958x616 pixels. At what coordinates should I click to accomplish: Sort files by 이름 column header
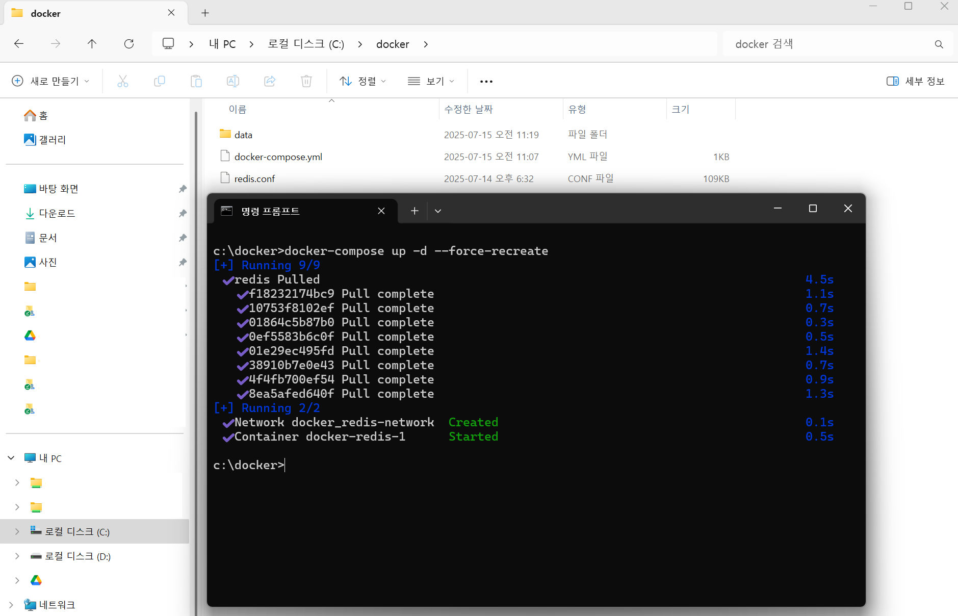point(238,109)
